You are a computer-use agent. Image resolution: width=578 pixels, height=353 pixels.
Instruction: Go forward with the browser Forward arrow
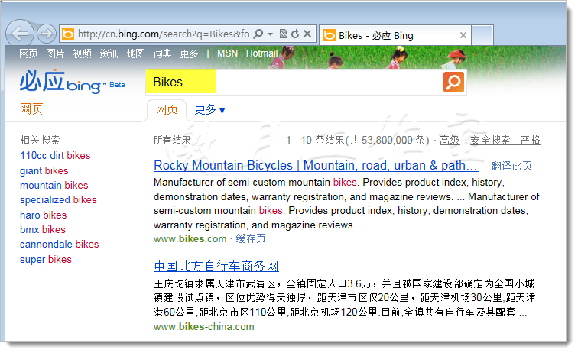pos(47,34)
